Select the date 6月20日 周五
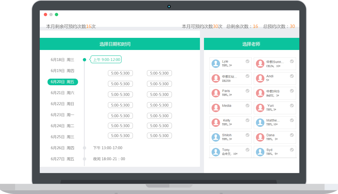Screen dimensions: 338x194 tap(63, 82)
